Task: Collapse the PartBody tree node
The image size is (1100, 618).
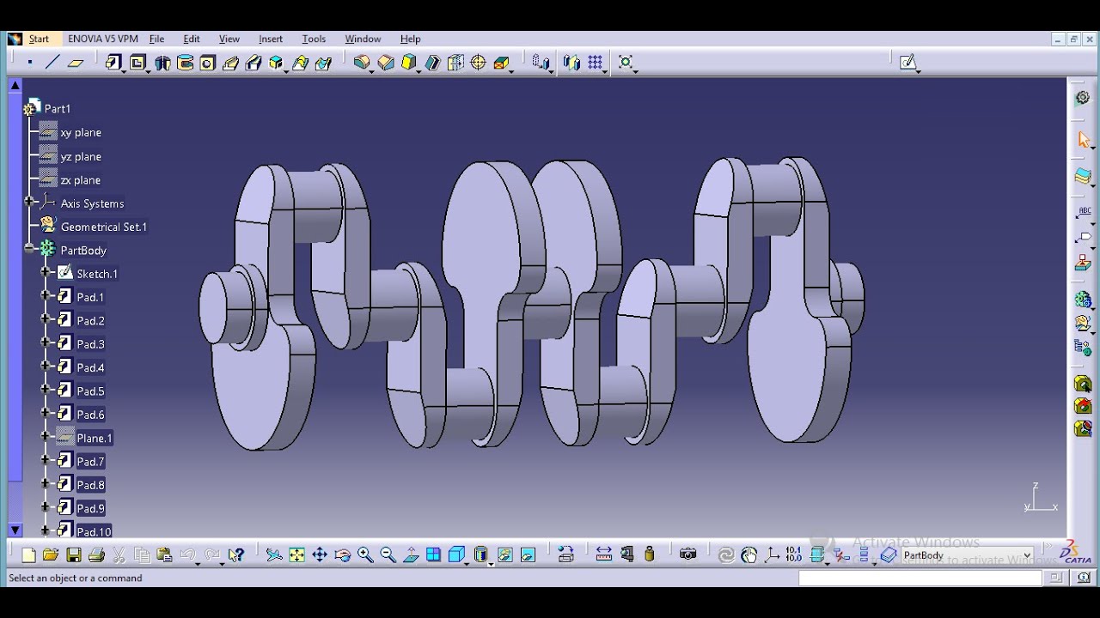Action: tap(30, 249)
